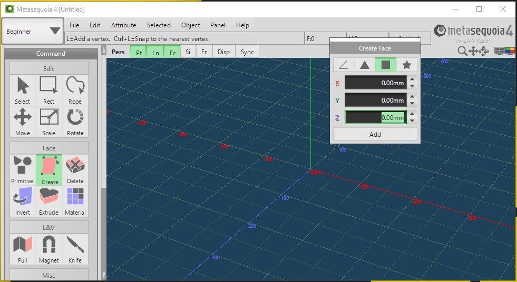Viewport: 517px width, 282px height.
Task: Activate the Extrude tool
Action: click(49, 201)
